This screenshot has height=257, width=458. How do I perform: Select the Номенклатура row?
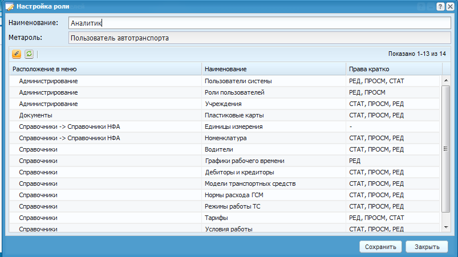pos(224,138)
